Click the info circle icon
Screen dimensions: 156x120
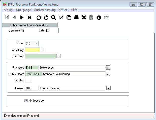(99, 17)
